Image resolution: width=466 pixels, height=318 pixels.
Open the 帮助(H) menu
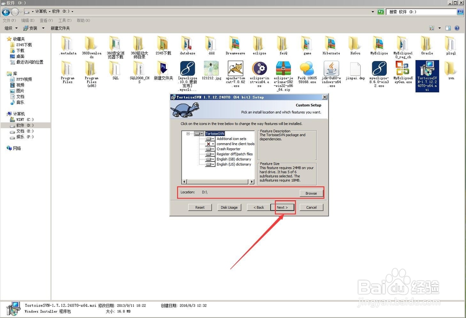pyautogui.click(x=83, y=21)
